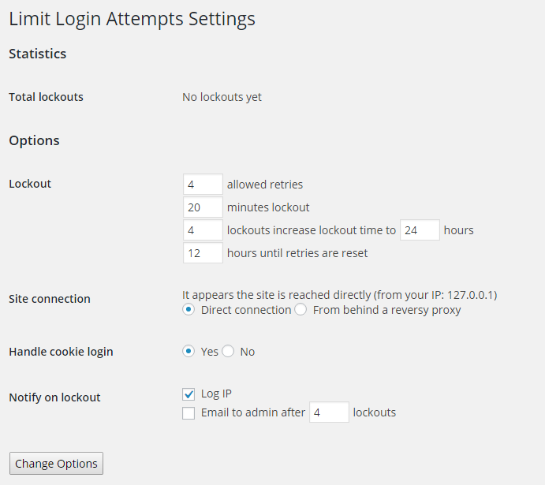Viewport: 545px width, 485px height.
Task: Click the No lockouts yet text
Action: [x=222, y=97]
